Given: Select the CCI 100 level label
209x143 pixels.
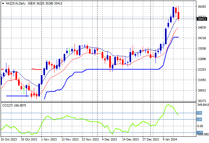Looking at the screenshot, I should pyautogui.click(x=199, y=119).
